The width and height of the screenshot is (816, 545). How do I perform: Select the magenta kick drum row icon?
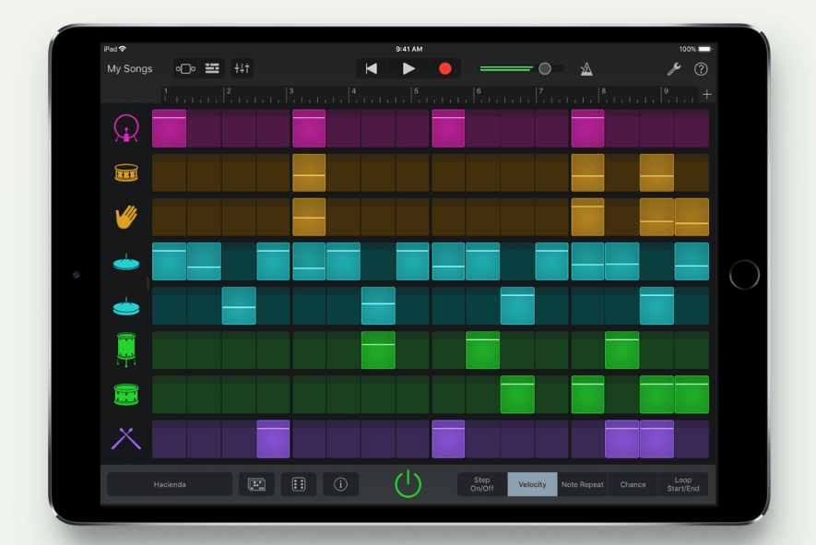pos(126,128)
